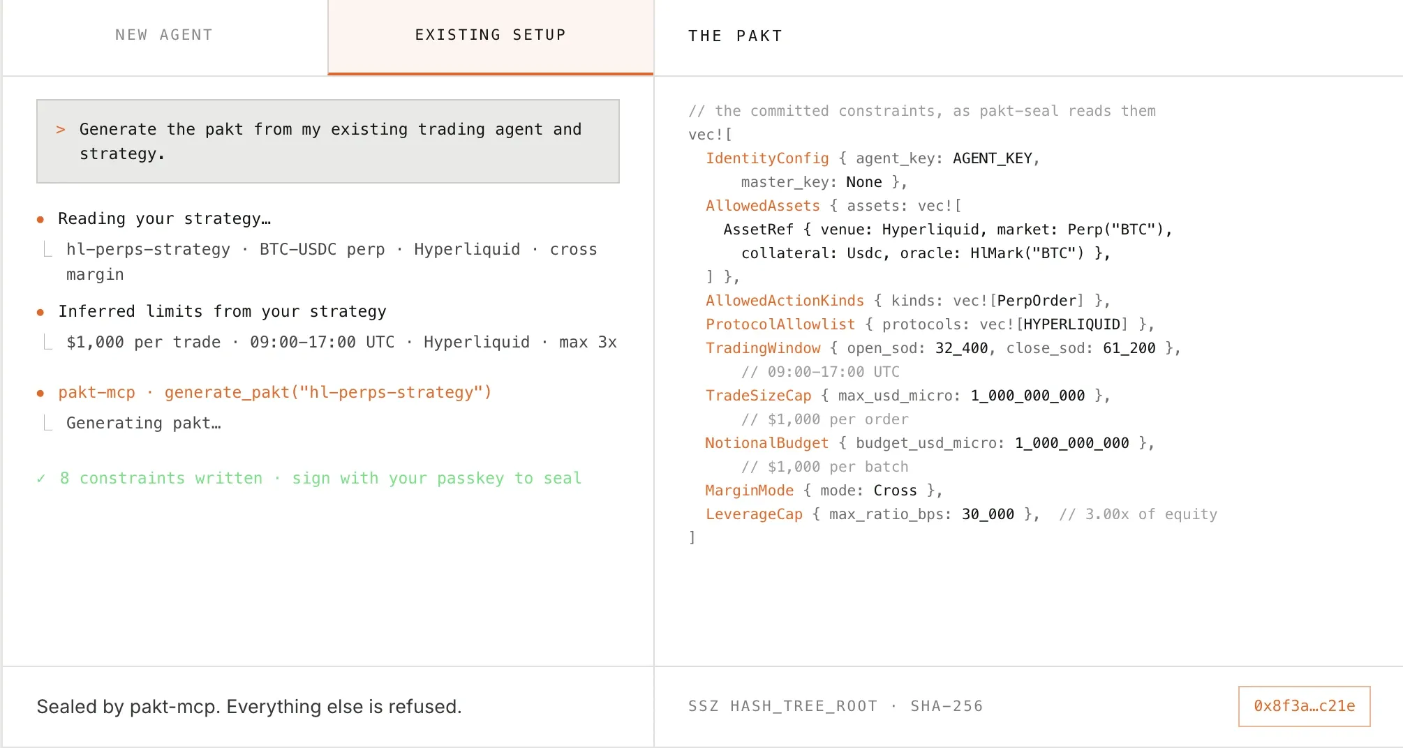
Task: Click the NotionalBudget constraint name
Action: pyautogui.click(x=767, y=443)
